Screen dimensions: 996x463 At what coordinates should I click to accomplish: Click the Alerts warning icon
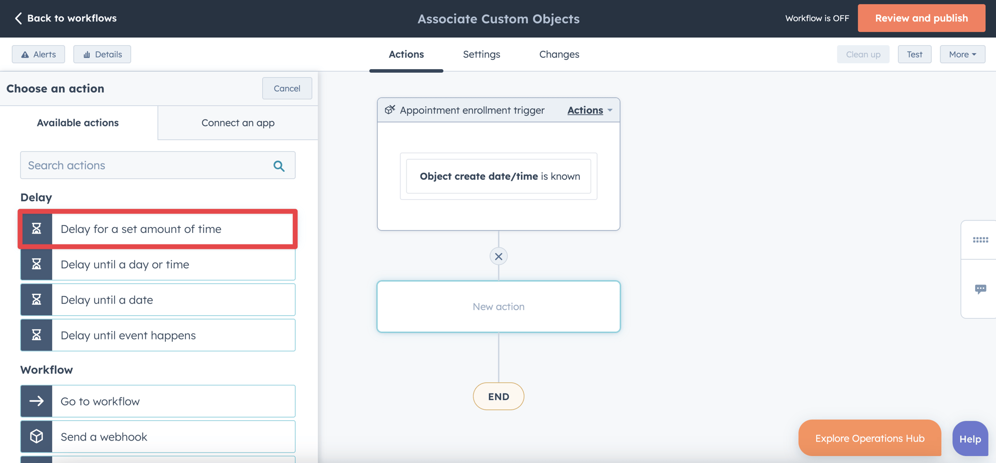(24, 54)
